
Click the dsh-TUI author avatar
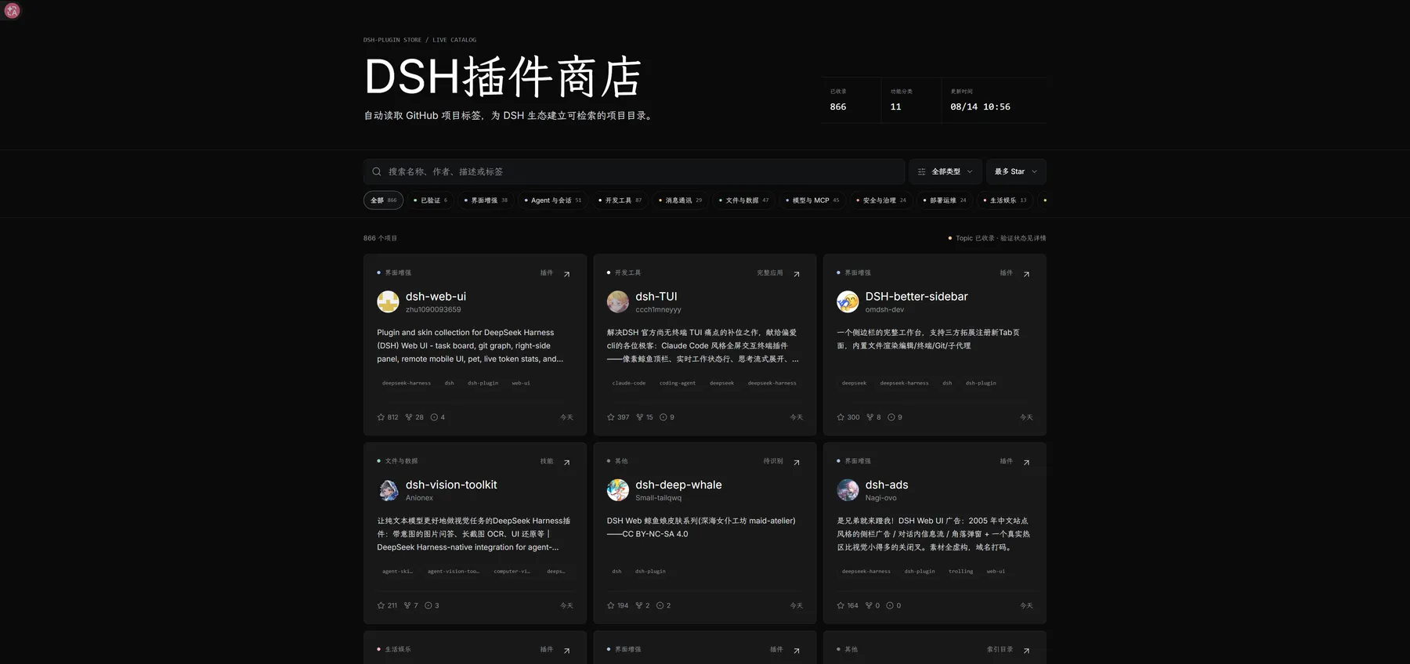point(618,301)
